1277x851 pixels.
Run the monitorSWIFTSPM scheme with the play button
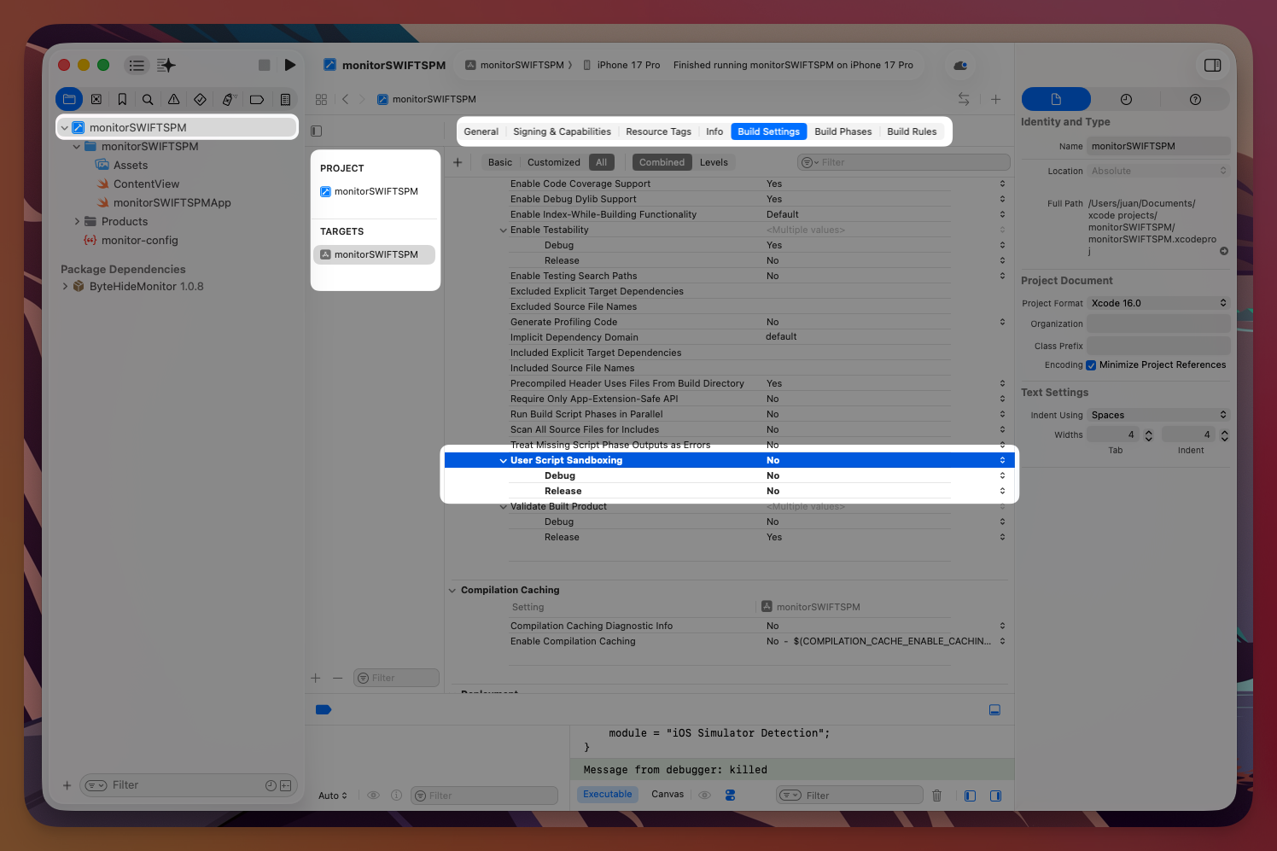290,65
